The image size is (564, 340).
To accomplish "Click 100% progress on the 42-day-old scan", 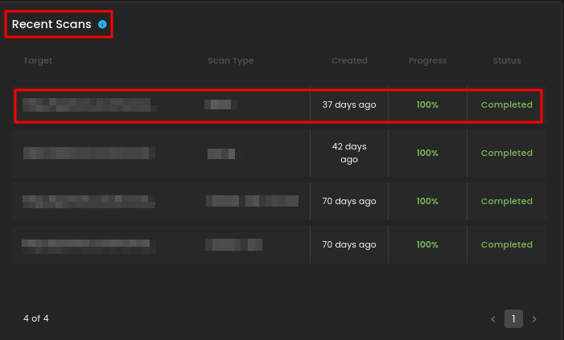I will pos(427,153).
